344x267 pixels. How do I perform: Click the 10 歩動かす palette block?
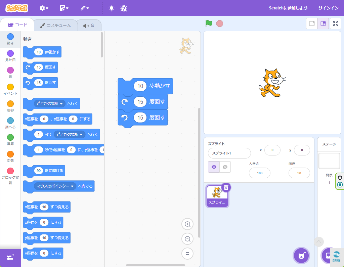click(42, 52)
